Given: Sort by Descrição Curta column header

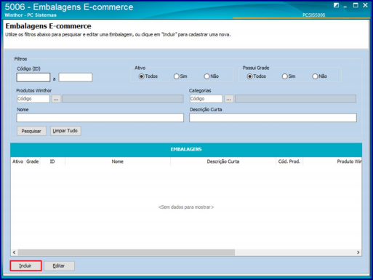Looking at the screenshot, I should click(x=223, y=161).
